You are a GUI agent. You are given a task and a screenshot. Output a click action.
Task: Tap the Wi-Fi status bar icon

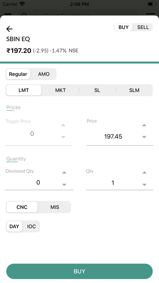(x=22, y=4)
